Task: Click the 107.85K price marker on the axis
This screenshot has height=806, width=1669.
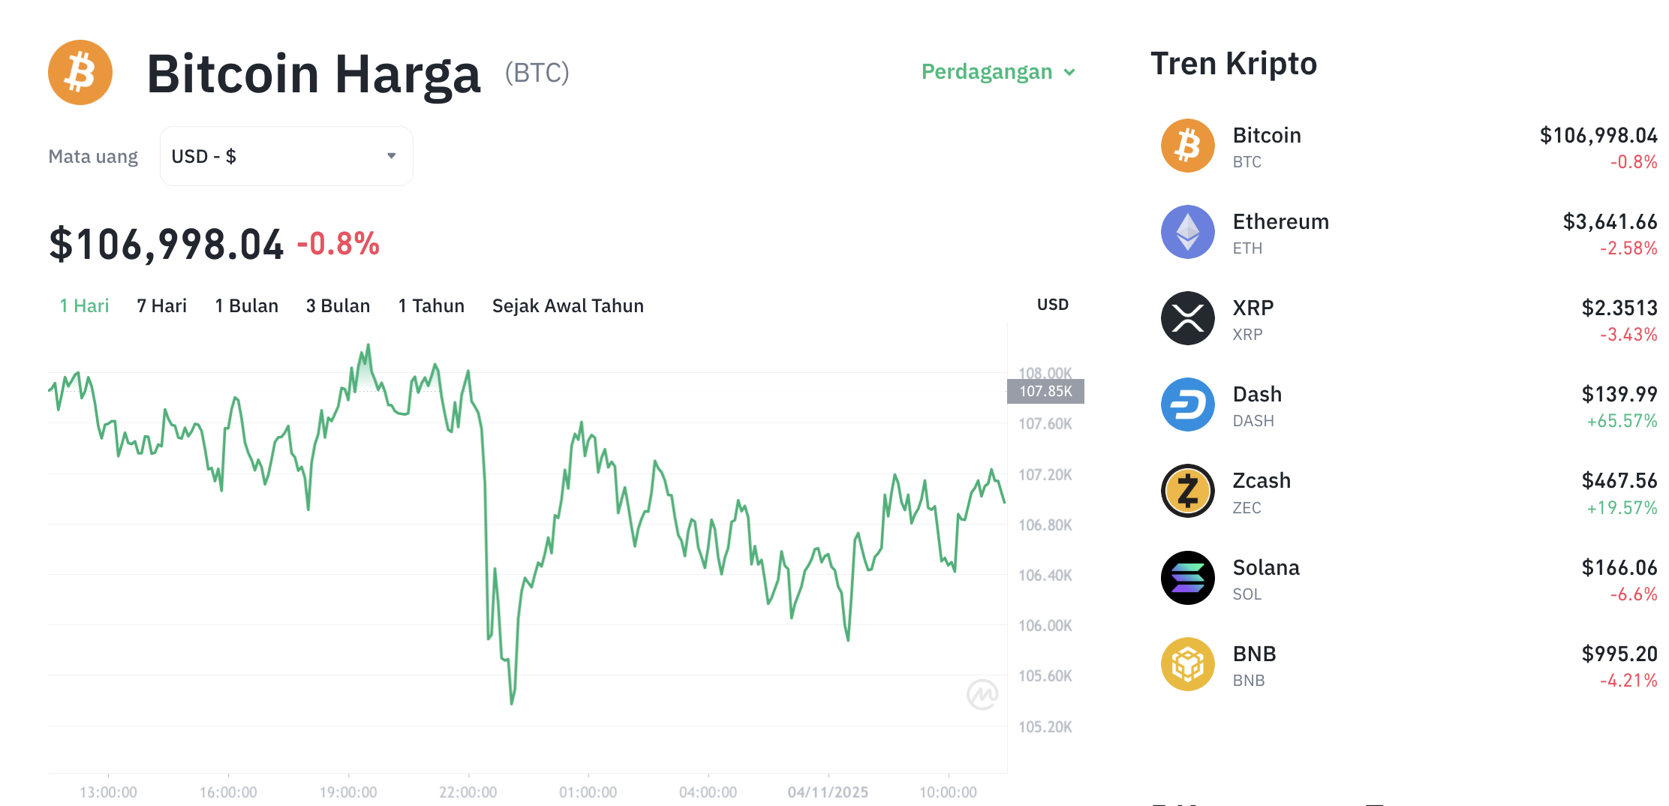Action: pos(1045,390)
